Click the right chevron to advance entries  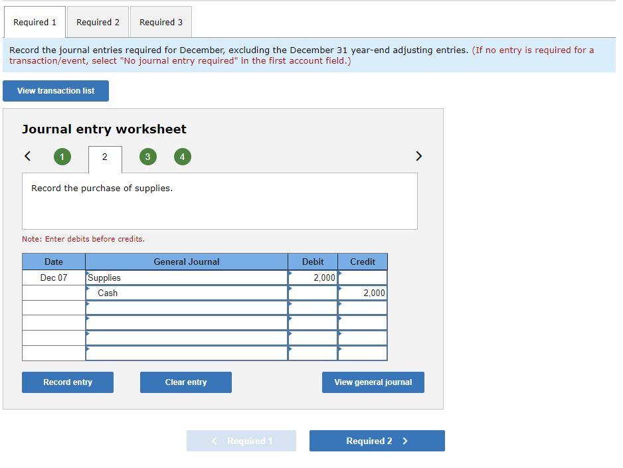[418, 156]
